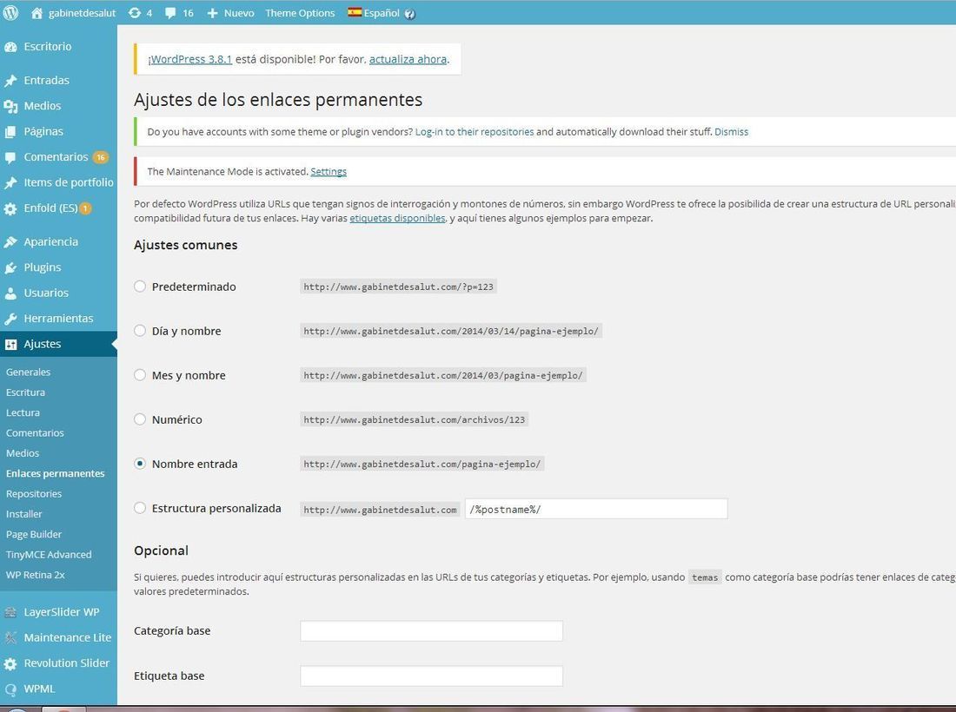
Task: Click Log-in to their repositories link
Action: click(x=475, y=132)
